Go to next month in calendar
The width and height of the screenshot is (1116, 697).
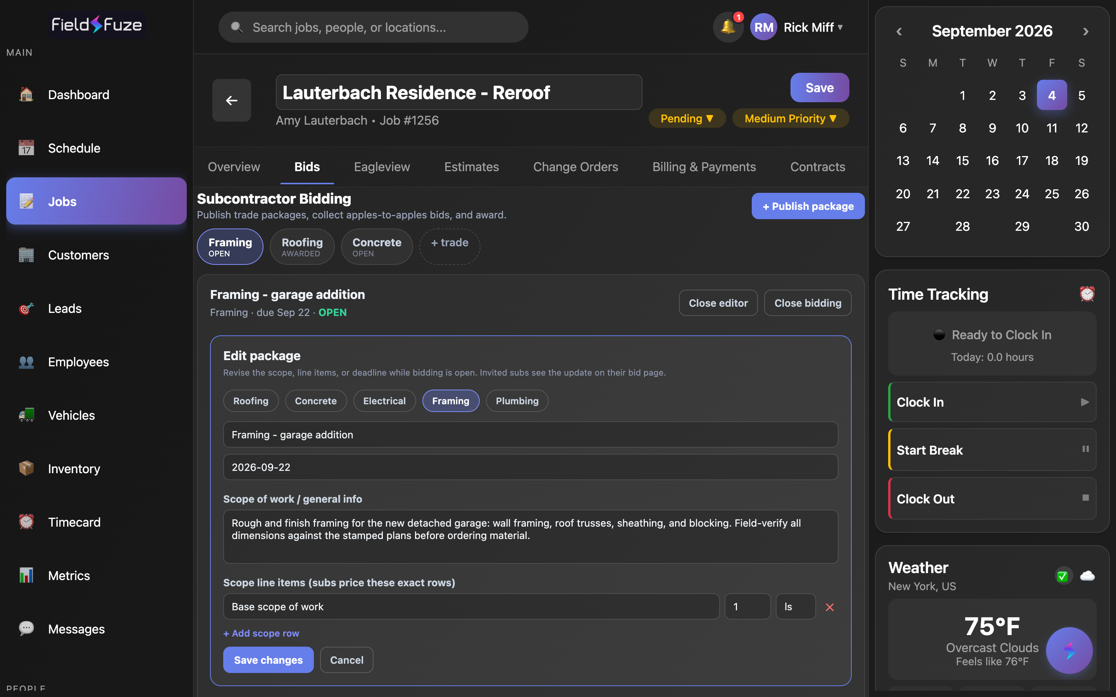[1085, 31]
